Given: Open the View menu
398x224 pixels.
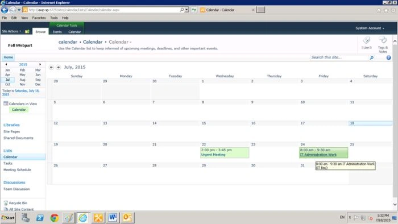Looking at the screenshot, I should click(x=24, y=18).
